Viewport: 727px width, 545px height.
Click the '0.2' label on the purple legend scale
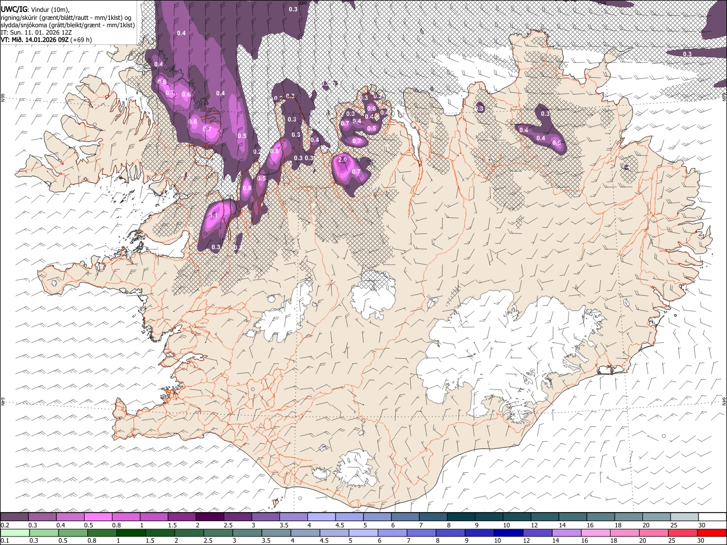pos(4,525)
